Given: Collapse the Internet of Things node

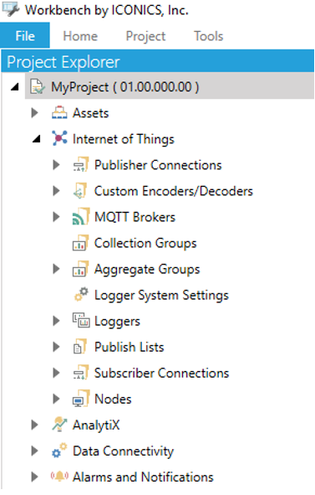Looking at the screenshot, I should (37, 138).
